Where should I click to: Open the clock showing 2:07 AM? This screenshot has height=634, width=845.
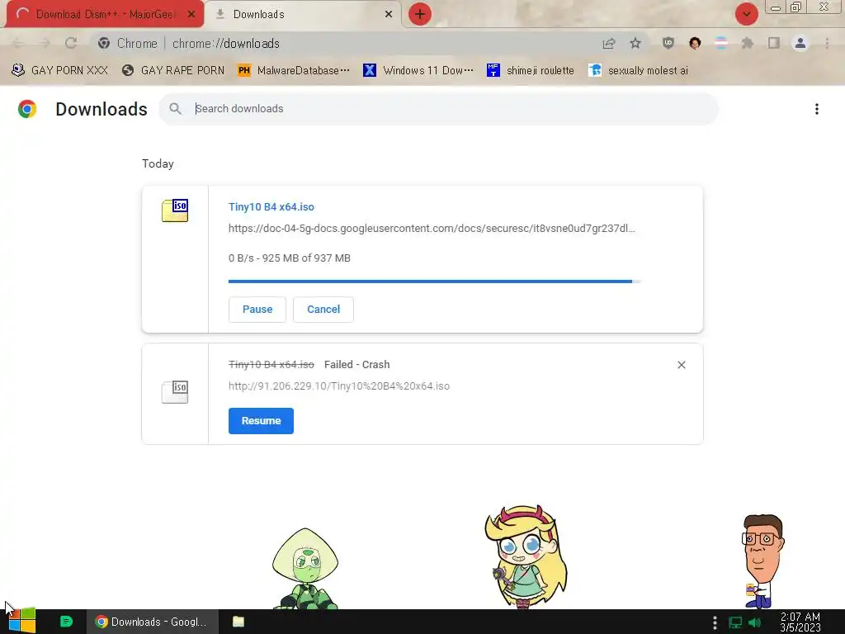pyautogui.click(x=800, y=622)
